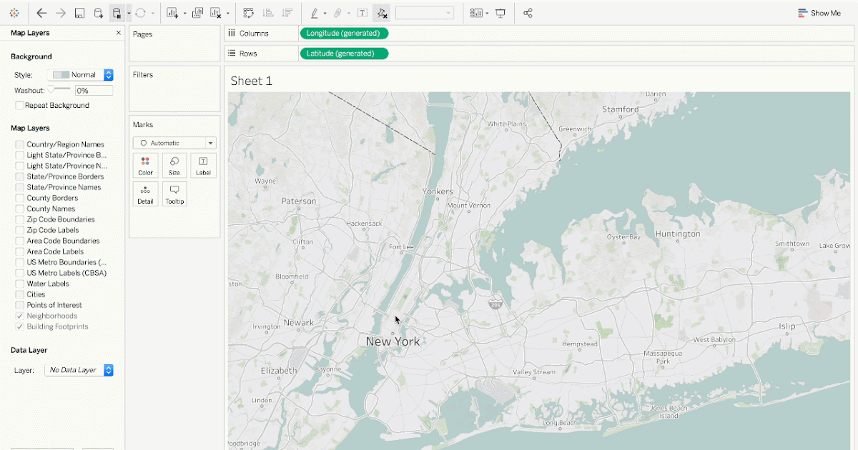
Task: Check Zip Code Labels layer
Action: pos(19,230)
